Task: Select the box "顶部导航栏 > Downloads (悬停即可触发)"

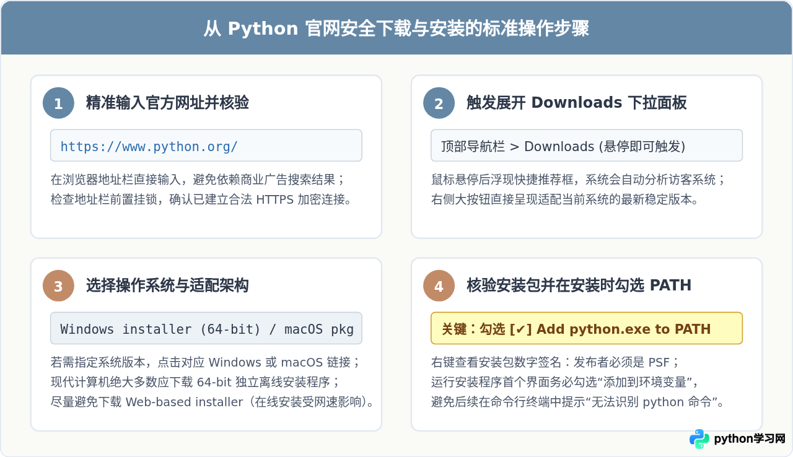Action: pyautogui.click(x=587, y=146)
